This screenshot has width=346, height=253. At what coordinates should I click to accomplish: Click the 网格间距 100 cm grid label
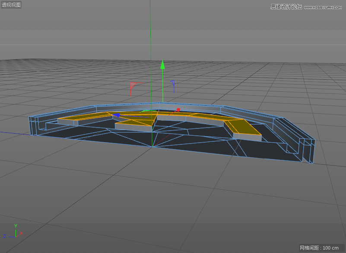(319, 248)
